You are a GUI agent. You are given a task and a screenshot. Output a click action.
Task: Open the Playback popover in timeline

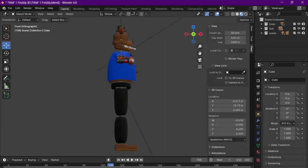pyautogui.click(x=18, y=160)
